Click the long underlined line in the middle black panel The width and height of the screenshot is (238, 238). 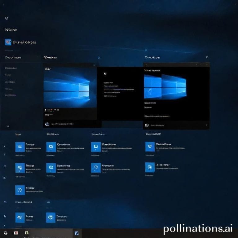point(119,90)
